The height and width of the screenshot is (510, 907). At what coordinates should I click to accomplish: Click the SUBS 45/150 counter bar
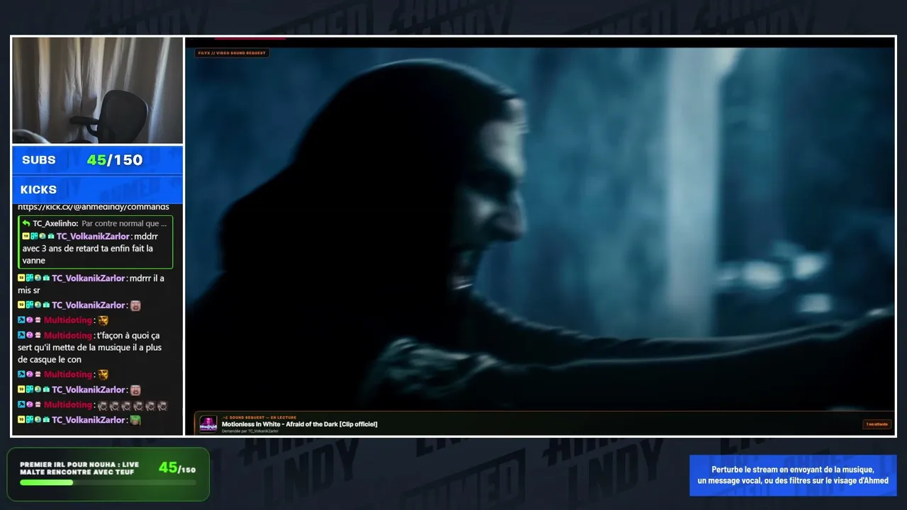98,160
